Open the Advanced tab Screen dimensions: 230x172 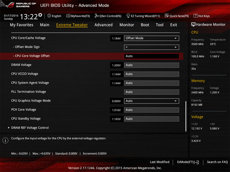pos(103,25)
